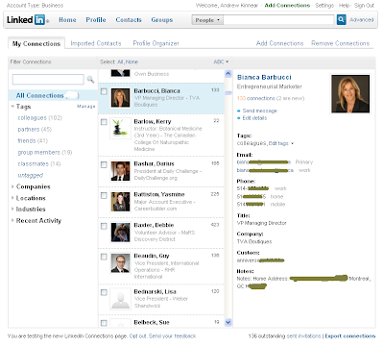Click Barlow, Kerry's plant avatar
This screenshot has width=384, height=346.
point(120,129)
